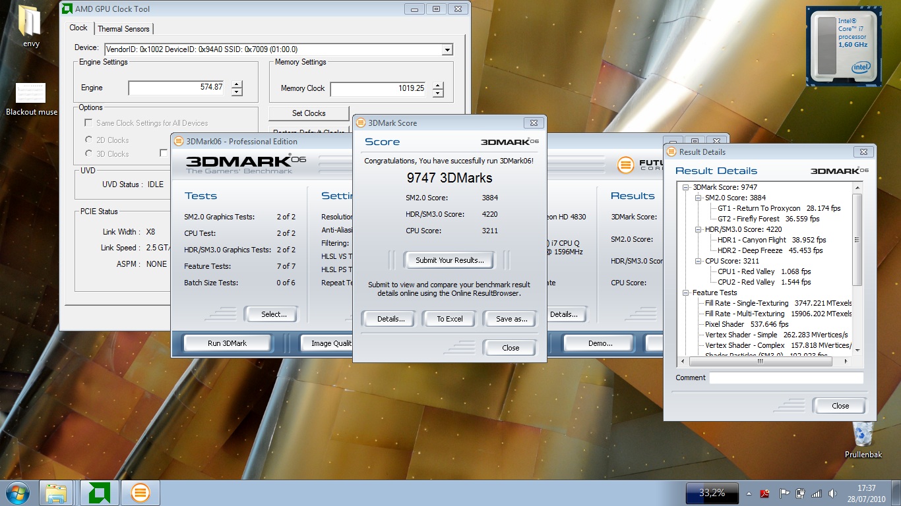Click the Demo... button
Screen dimensions: 901x506
click(600, 343)
